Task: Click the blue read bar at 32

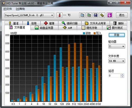Action: coord(49,83)
